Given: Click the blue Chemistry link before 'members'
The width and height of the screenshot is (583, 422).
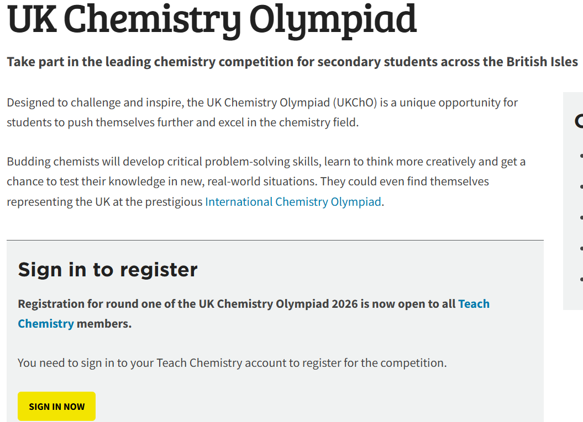Looking at the screenshot, I should 46,324.
